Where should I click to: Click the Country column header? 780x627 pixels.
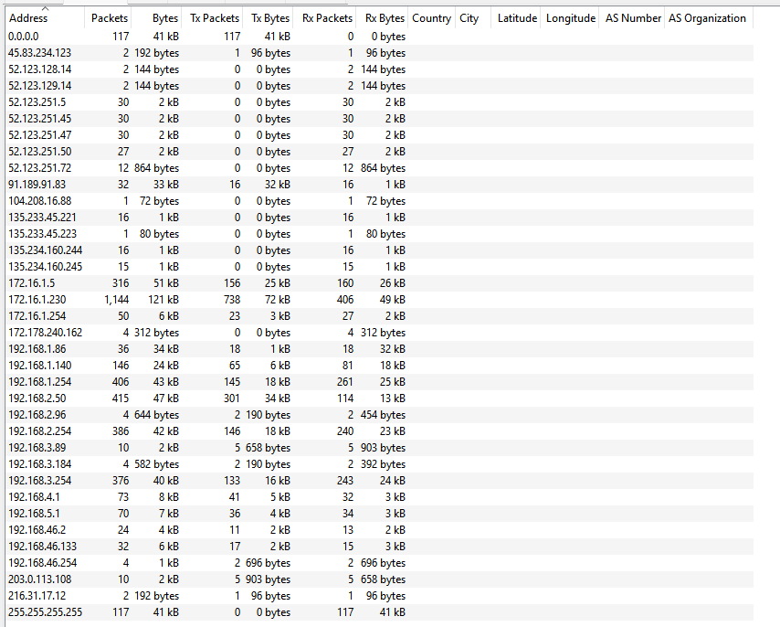coord(431,18)
